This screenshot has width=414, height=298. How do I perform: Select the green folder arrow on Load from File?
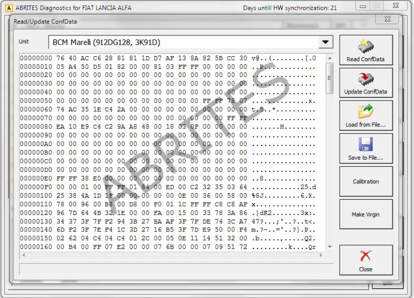point(367,108)
